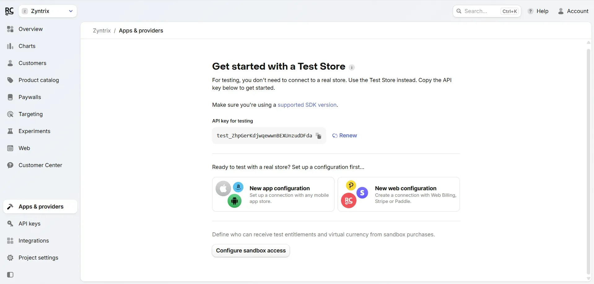Image resolution: width=594 pixels, height=284 pixels.
Task: Open the Experiments page
Action: 34,131
